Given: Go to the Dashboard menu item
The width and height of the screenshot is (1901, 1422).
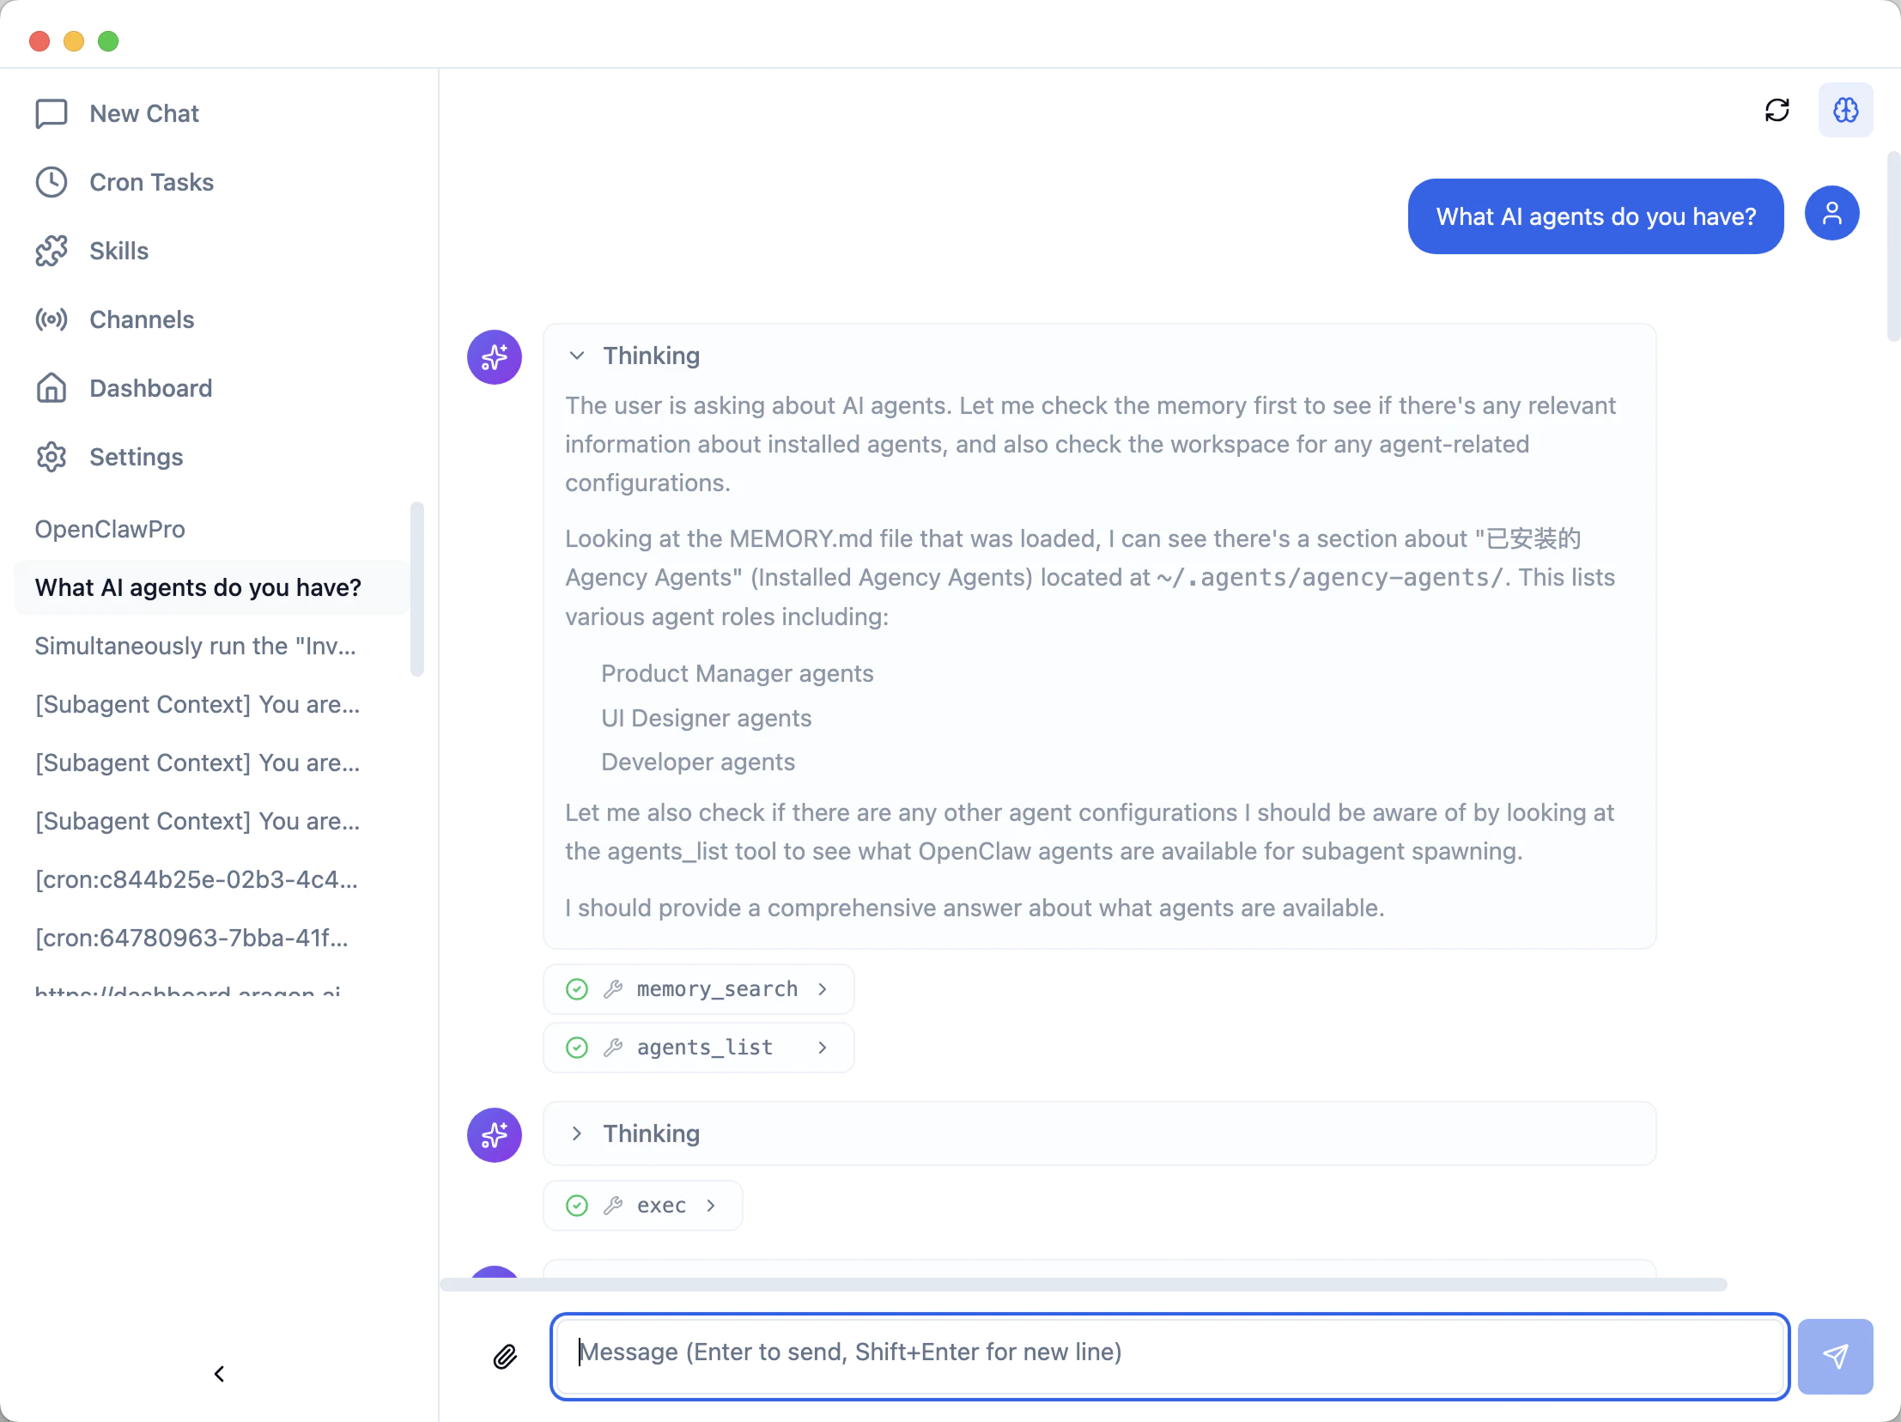Looking at the screenshot, I should pyautogui.click(x=150, y=388).
